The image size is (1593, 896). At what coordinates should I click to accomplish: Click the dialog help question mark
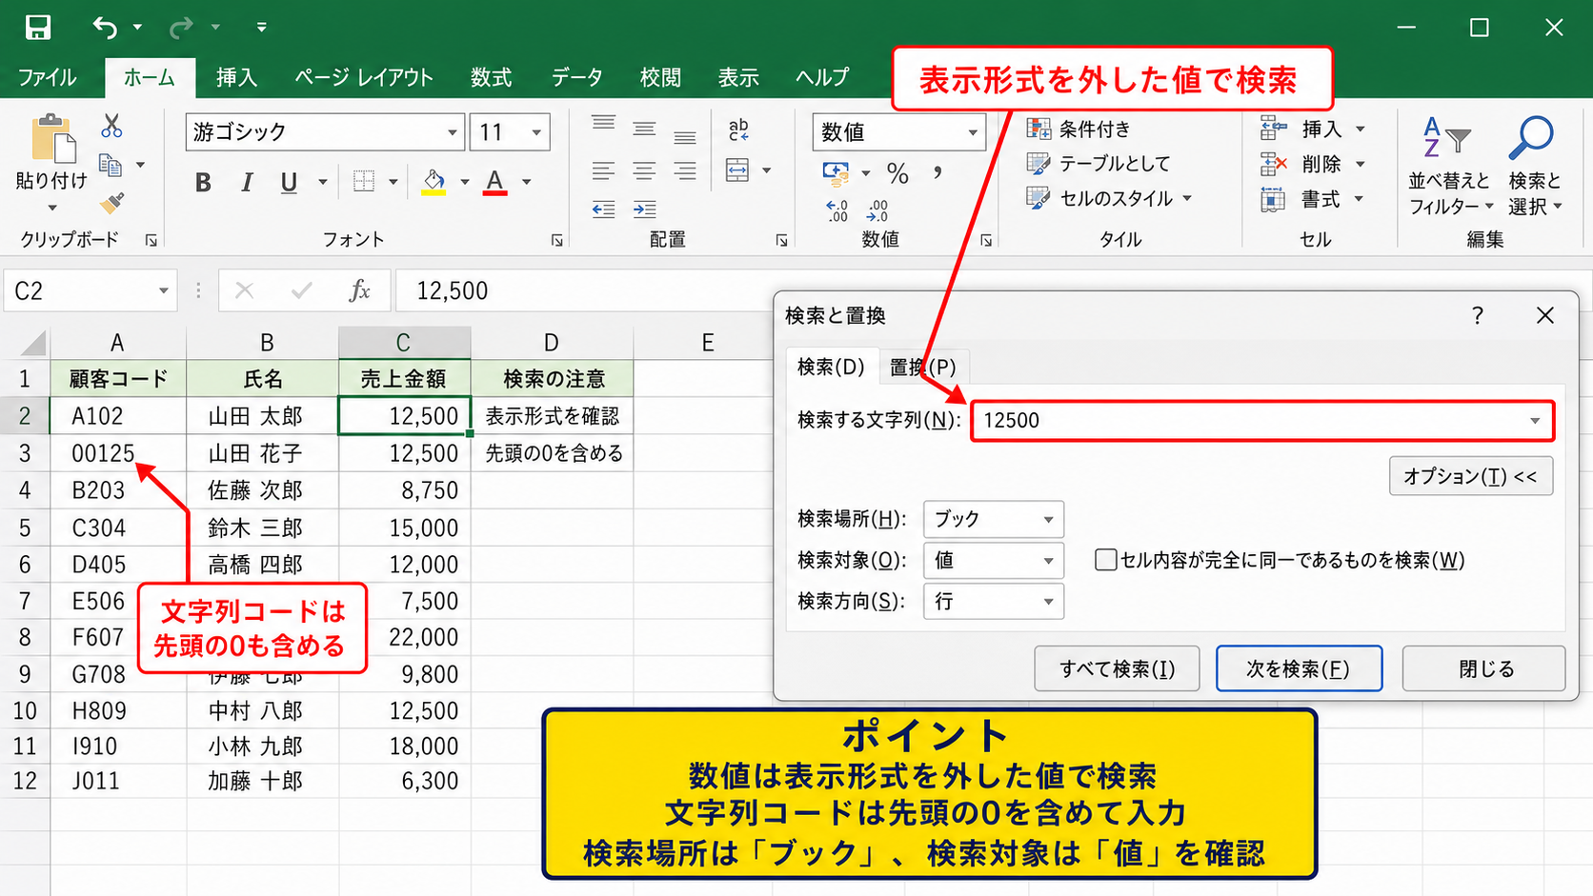coord(1478,315)
